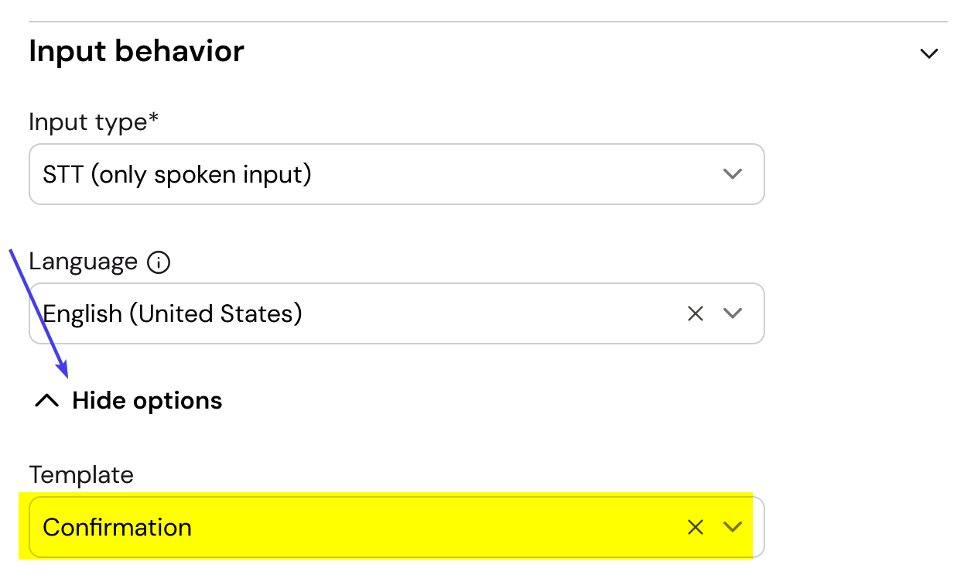
Task: Open the Template combo box
Action: coord(397,527)
